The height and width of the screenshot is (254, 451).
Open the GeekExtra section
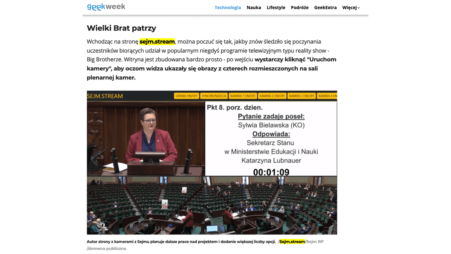coord(325,8)
